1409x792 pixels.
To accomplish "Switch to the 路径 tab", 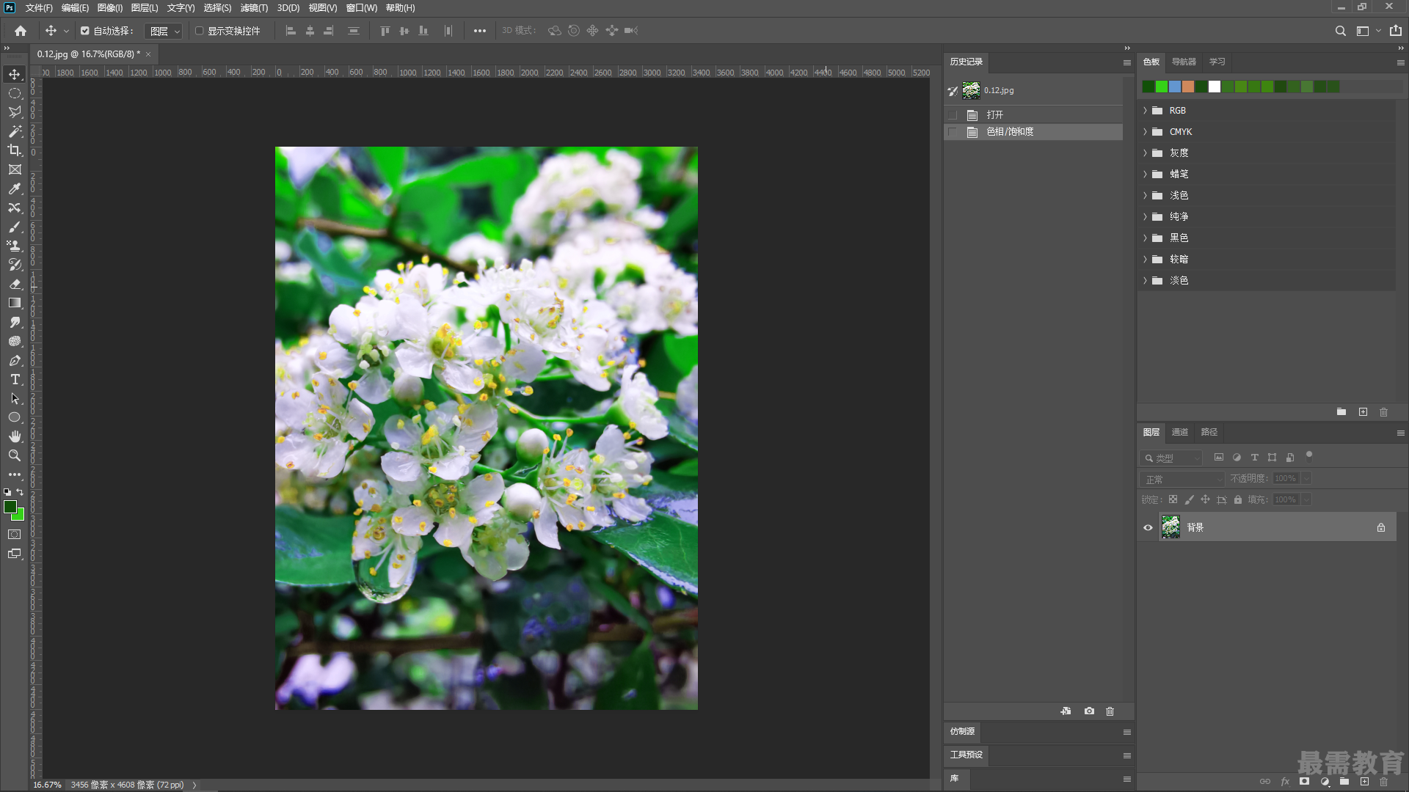I will [x=1209, y=432].
